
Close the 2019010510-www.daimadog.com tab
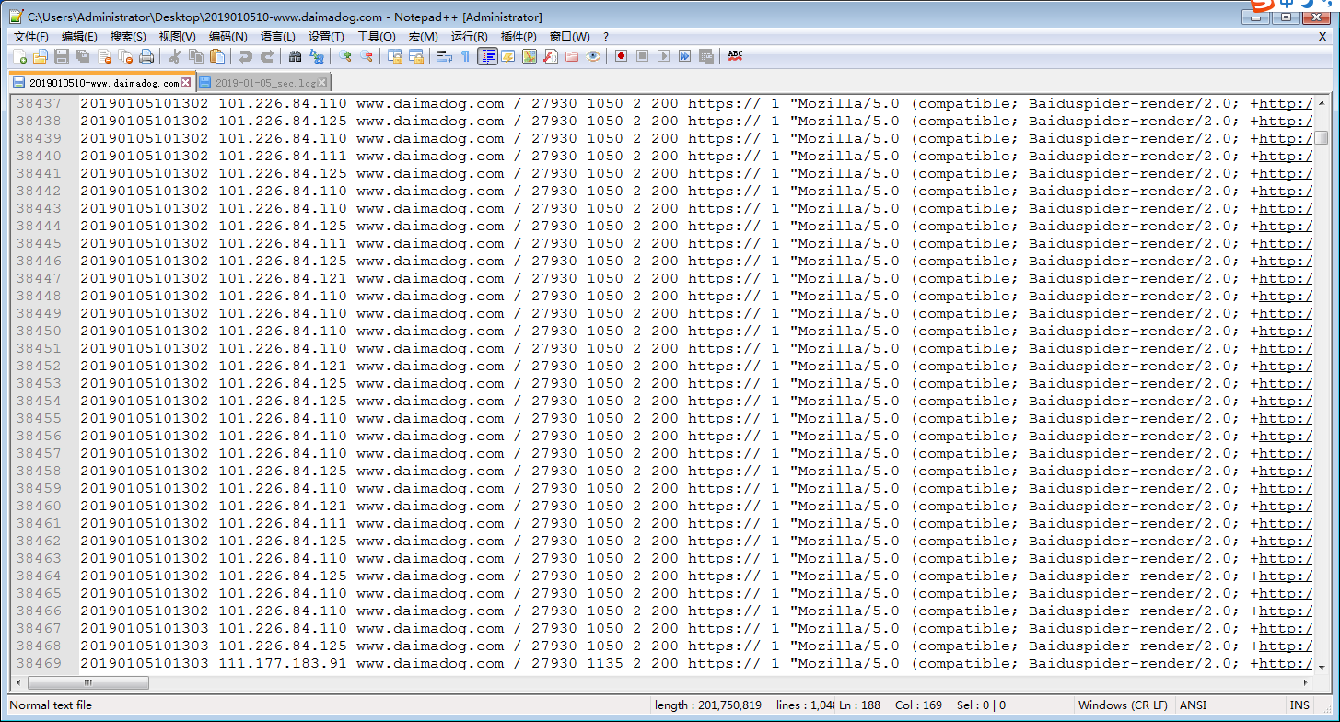click(186, 83)
